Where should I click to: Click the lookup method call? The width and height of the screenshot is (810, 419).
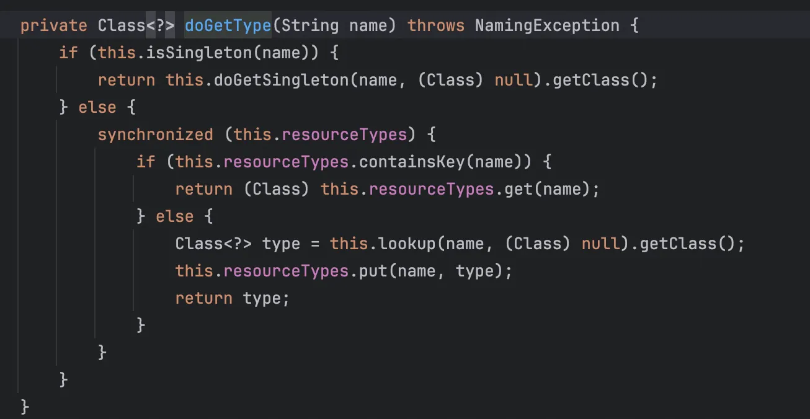pyautogui.click(x=407, y=244)
